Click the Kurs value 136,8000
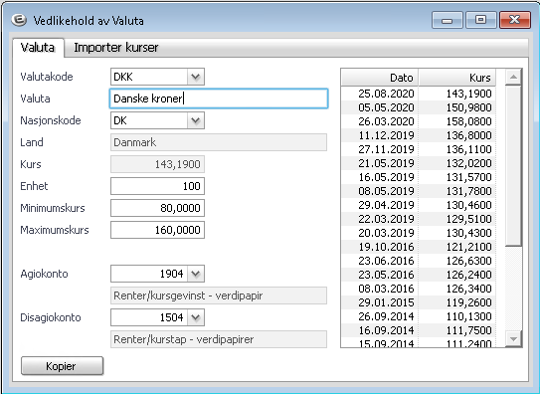The height and width of the screenshot is (394, 540). click(x=468, y=135)
